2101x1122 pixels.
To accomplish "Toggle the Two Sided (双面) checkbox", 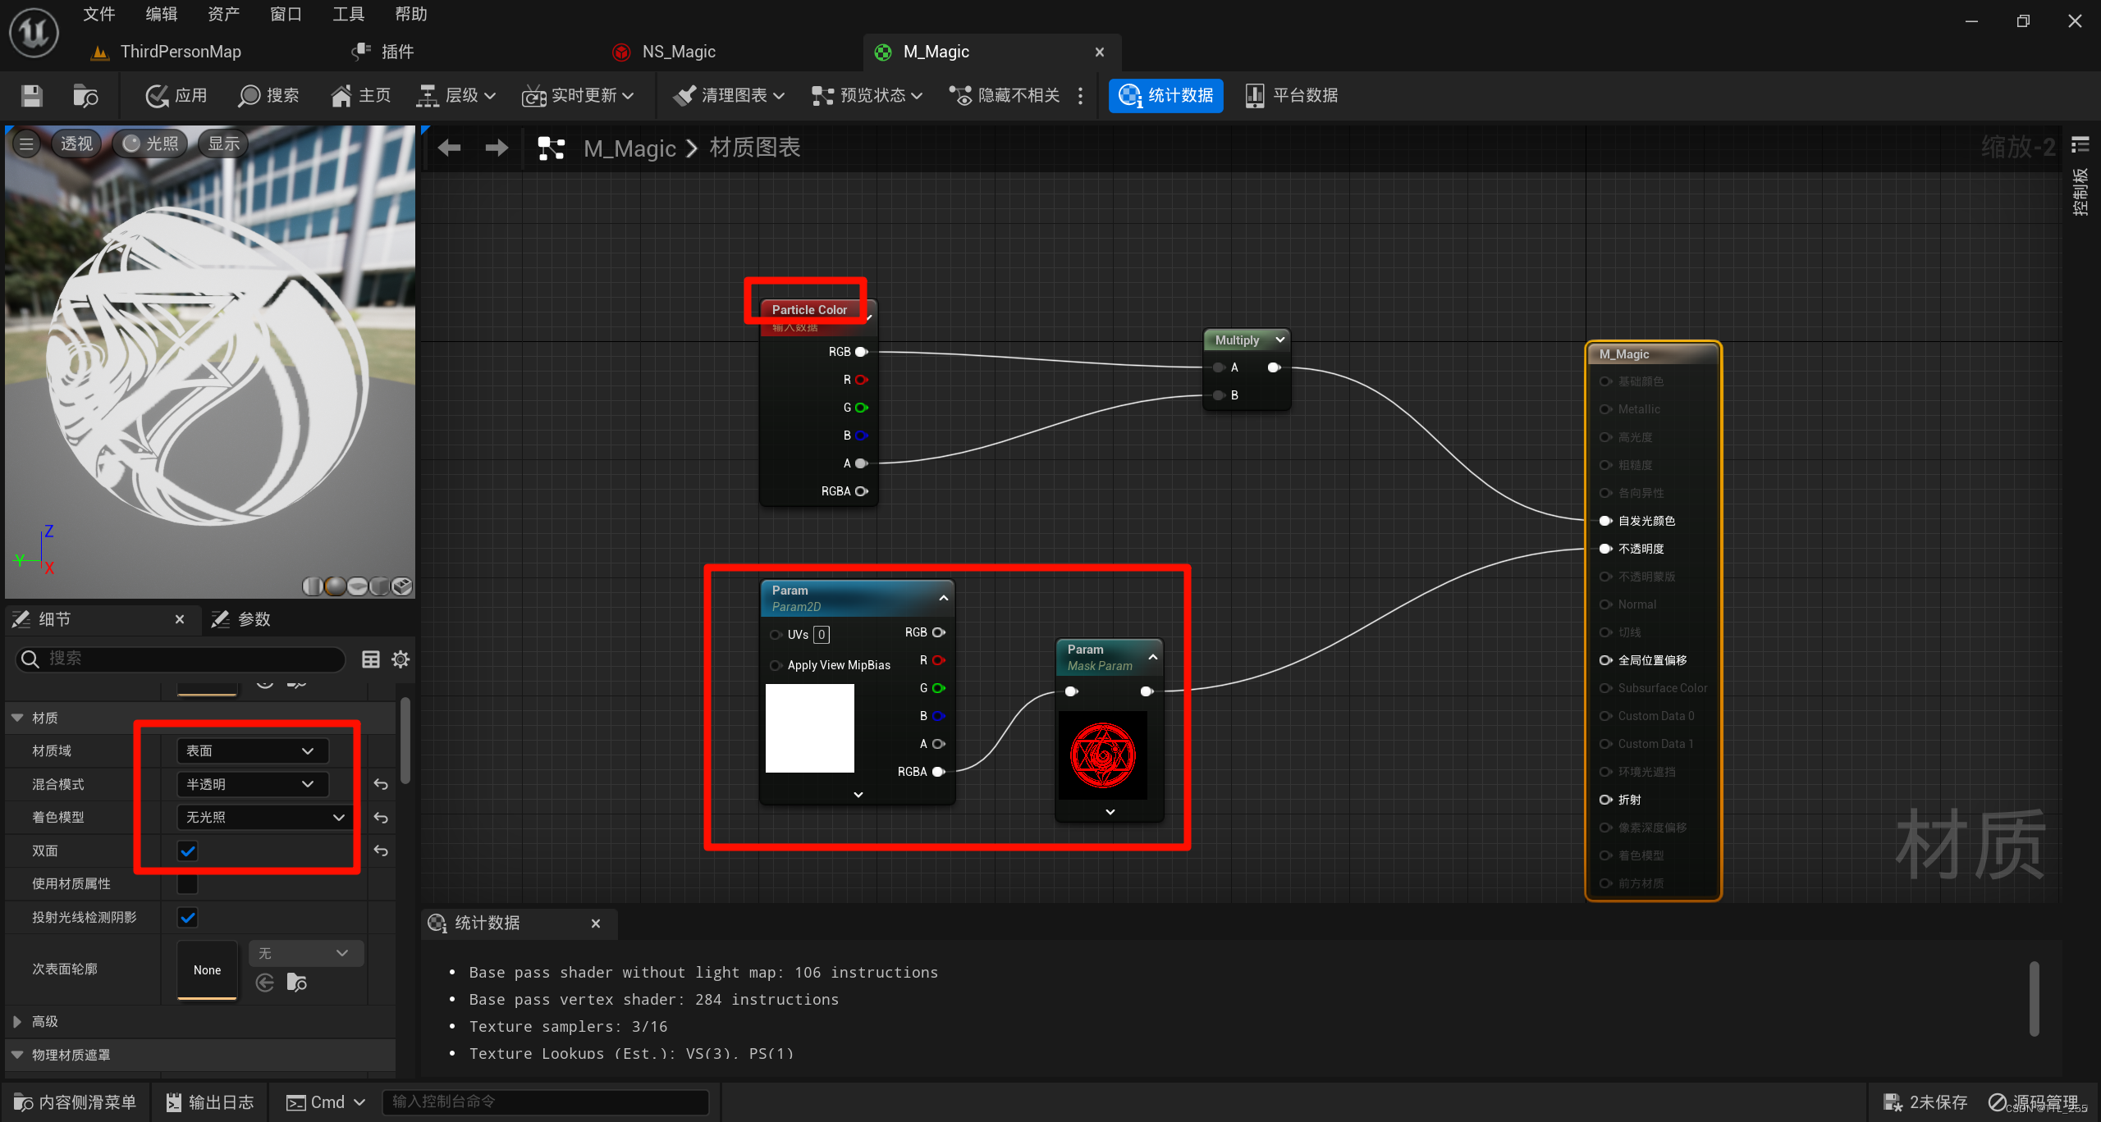I will (x=188, y=851).
